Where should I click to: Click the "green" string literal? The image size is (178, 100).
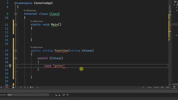tap(59, 66)
